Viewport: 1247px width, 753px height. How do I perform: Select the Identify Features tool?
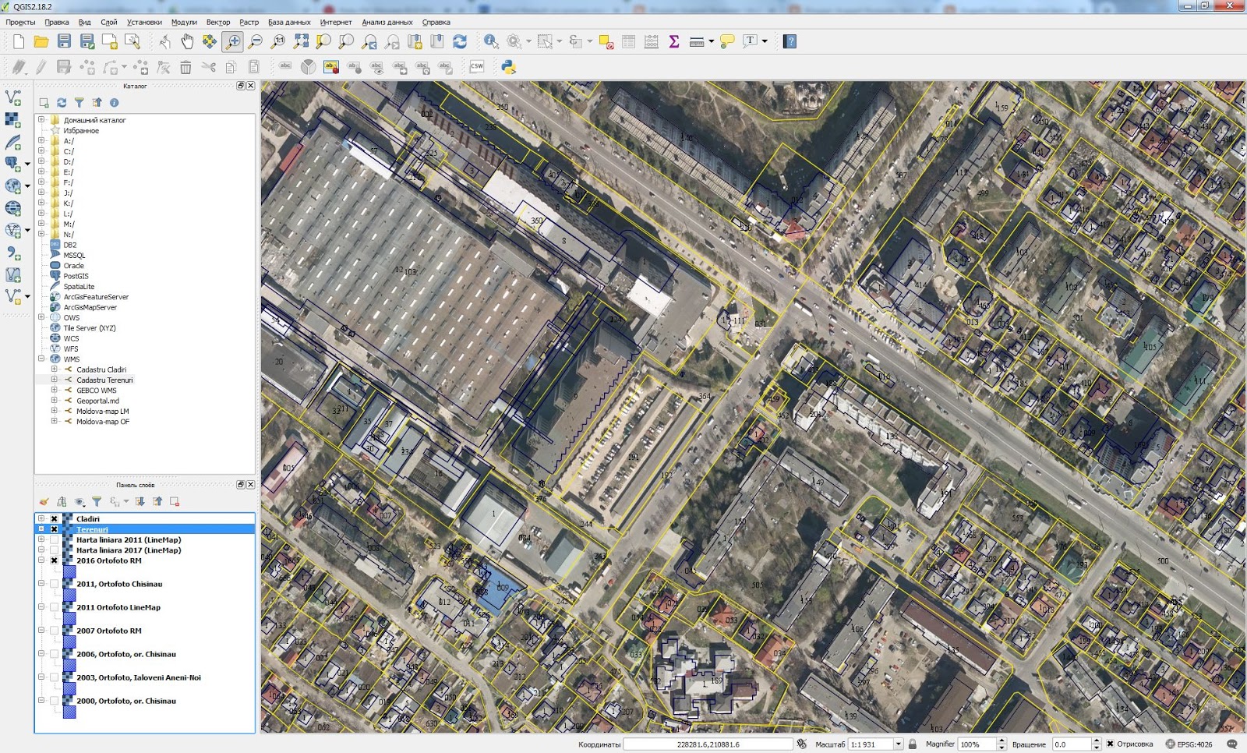pyautogui.click(x=491, y=41)
